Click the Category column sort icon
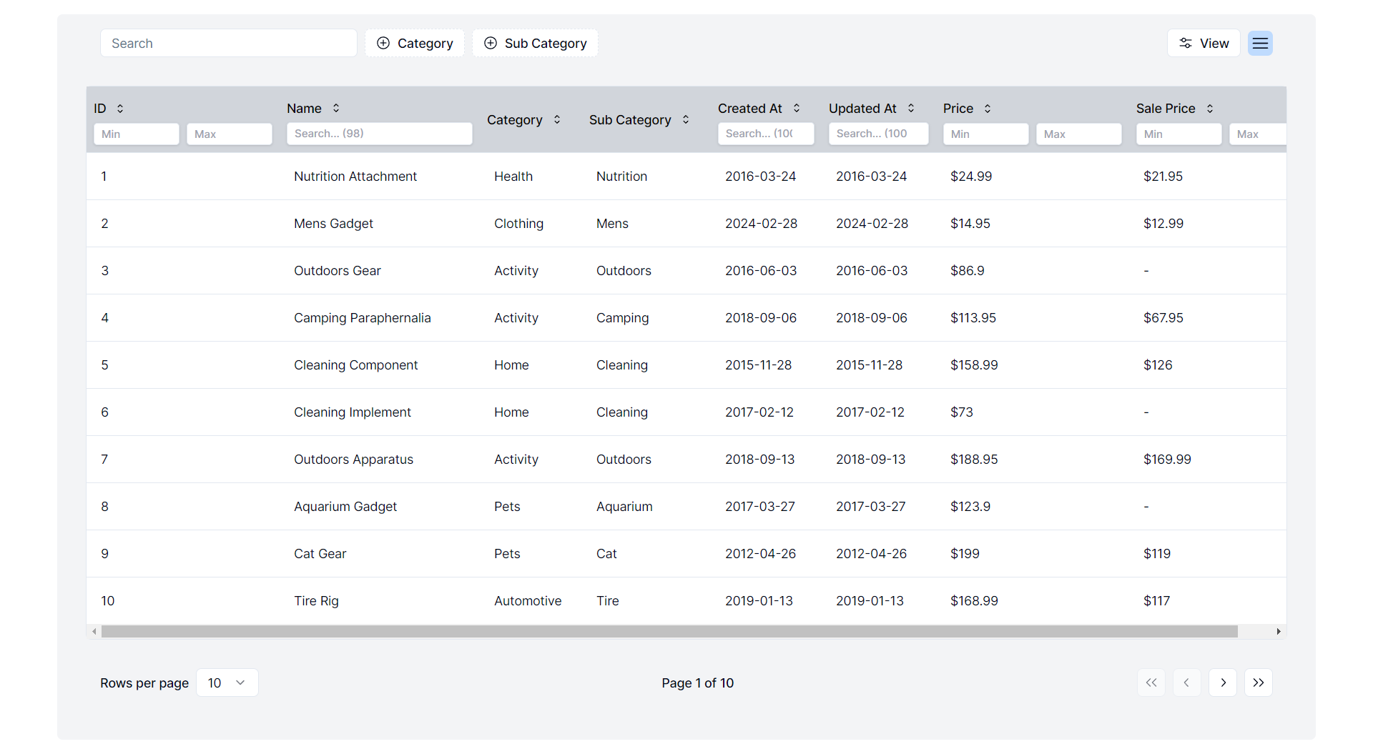This screenshot has height=754, width=1373. (557, 120)
